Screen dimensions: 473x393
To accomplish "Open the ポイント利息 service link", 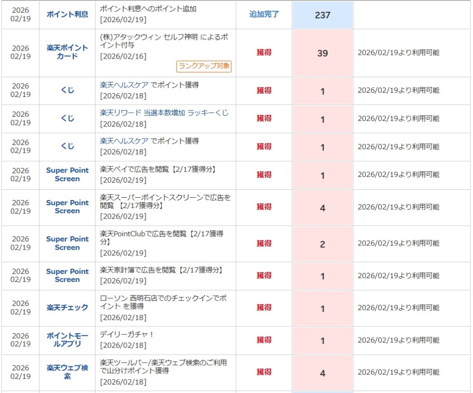I will click(67, 14).
